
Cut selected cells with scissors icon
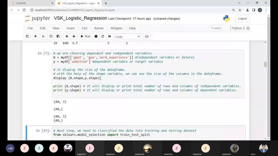[43, 36]
